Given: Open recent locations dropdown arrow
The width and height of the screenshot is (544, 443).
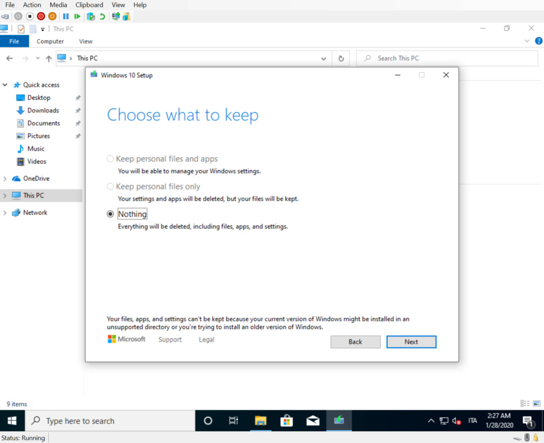Looking at the screenshot, I should (x=38, y=58).
